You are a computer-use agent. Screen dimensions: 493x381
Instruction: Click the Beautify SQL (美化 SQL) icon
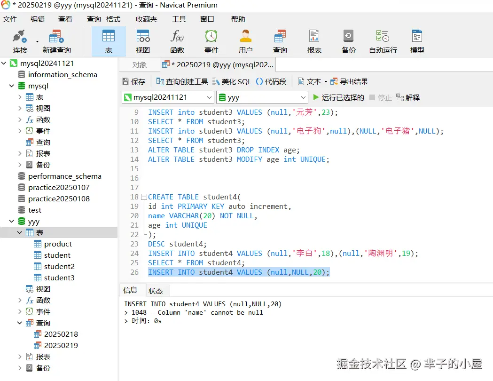216,81
